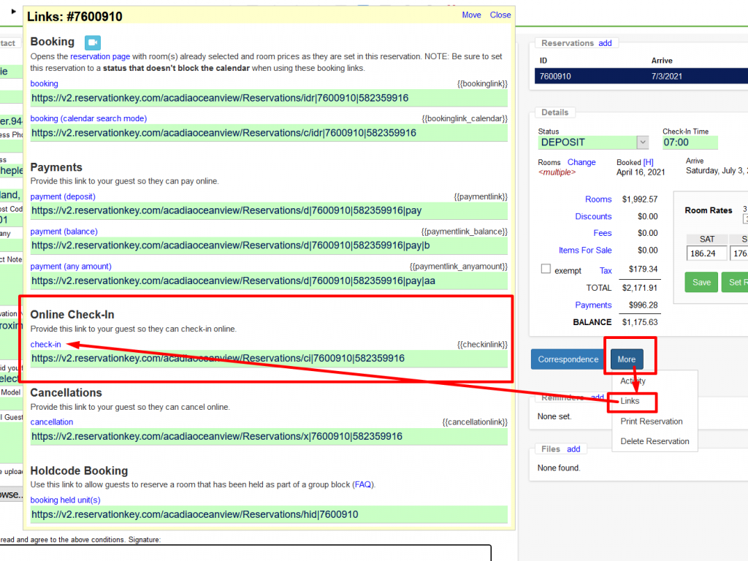Screen dimensions: 748x561
Task: Open the check-in link
Action: pyautogui.click(x=45, y=344)
